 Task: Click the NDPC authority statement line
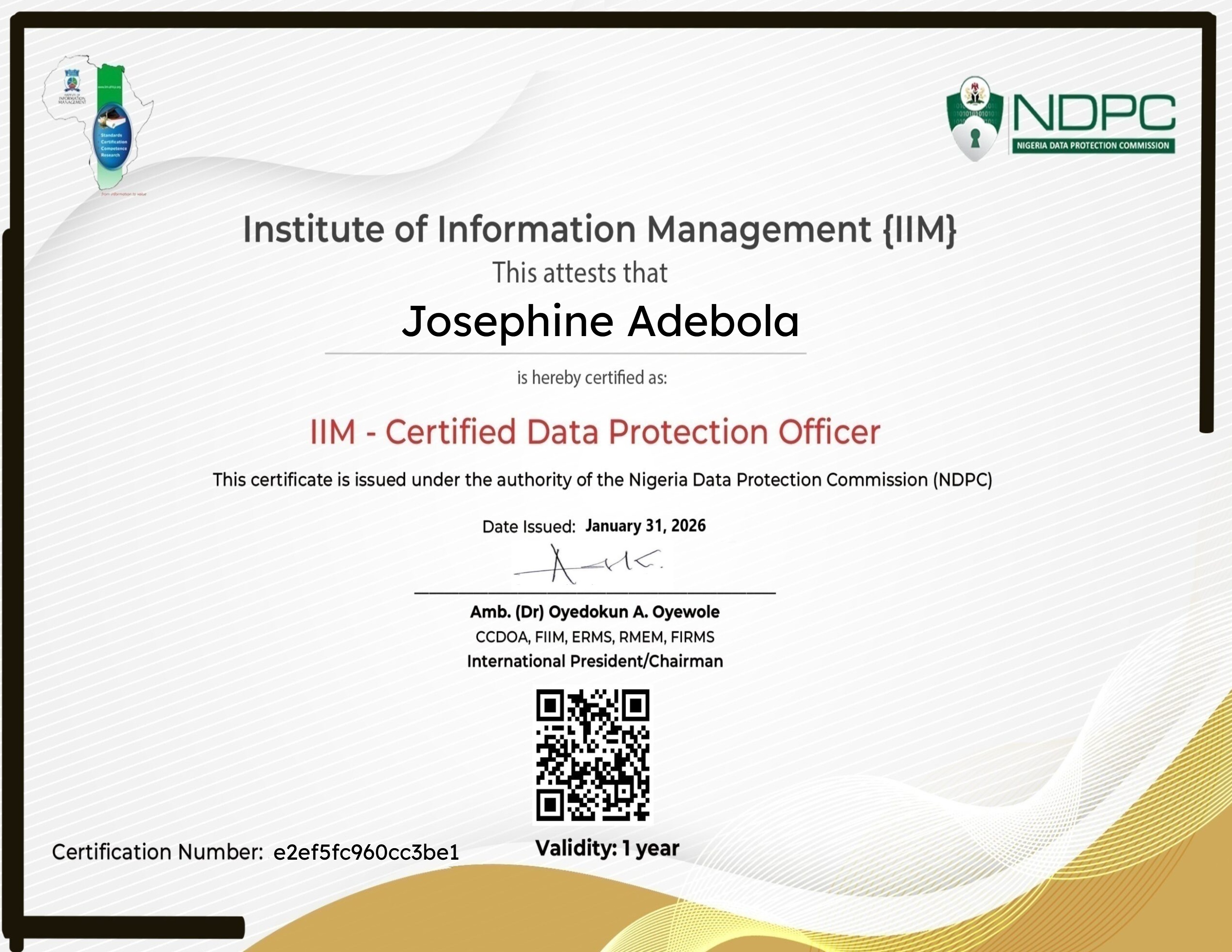[x=602, y=480]
